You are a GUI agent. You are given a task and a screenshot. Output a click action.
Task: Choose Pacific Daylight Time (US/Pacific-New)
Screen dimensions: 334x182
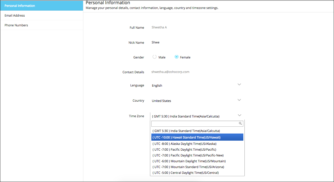[188, 155]
